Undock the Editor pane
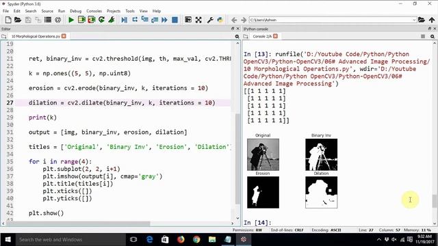 (233, 29)
